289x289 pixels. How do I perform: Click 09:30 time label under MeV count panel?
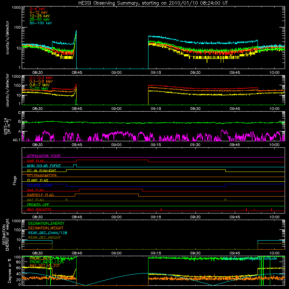(x=195, y=109)
